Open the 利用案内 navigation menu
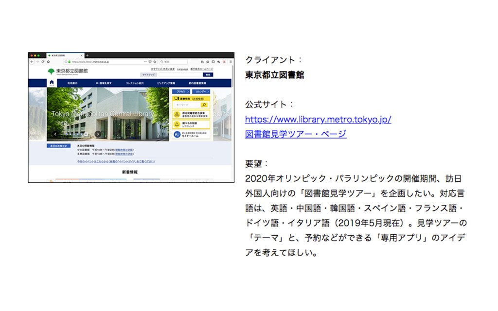Screen dimensions: 498x311 pyautogui.click(x=72, y=83)
